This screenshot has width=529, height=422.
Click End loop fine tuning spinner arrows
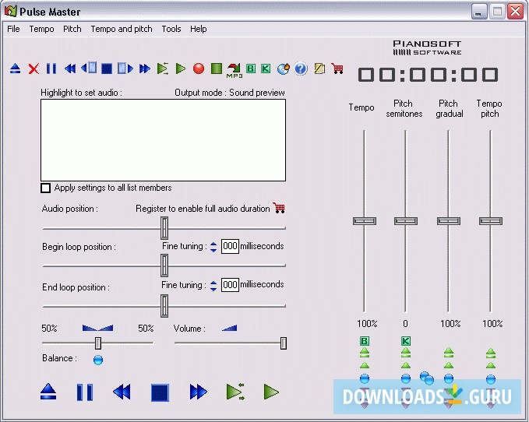click(213, 286)
